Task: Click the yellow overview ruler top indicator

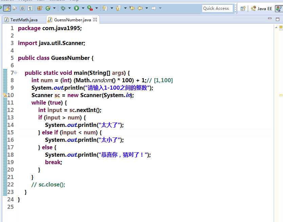Action: point(281,27)
